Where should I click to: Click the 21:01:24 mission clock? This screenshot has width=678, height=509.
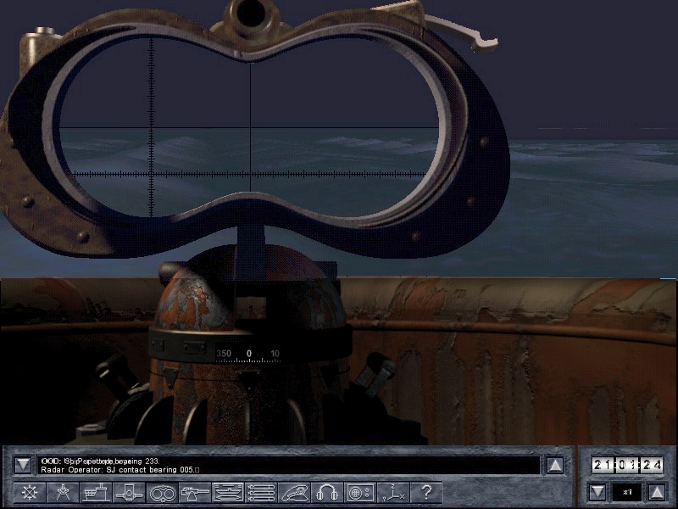(x=628, y=465)
